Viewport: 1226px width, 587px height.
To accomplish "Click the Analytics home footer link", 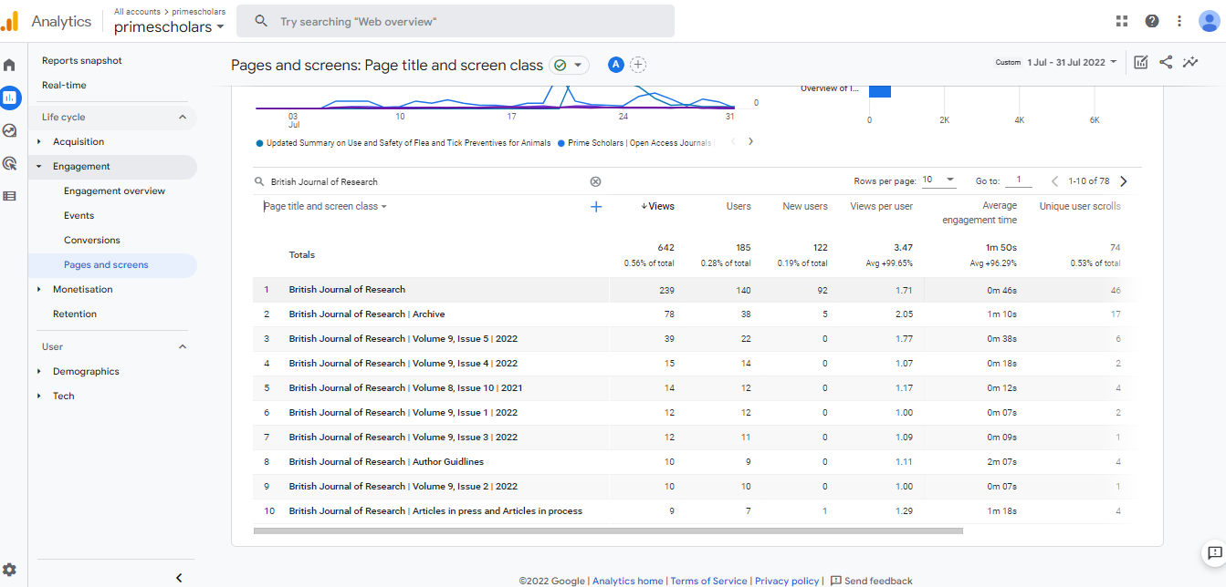I will (627, 581).
